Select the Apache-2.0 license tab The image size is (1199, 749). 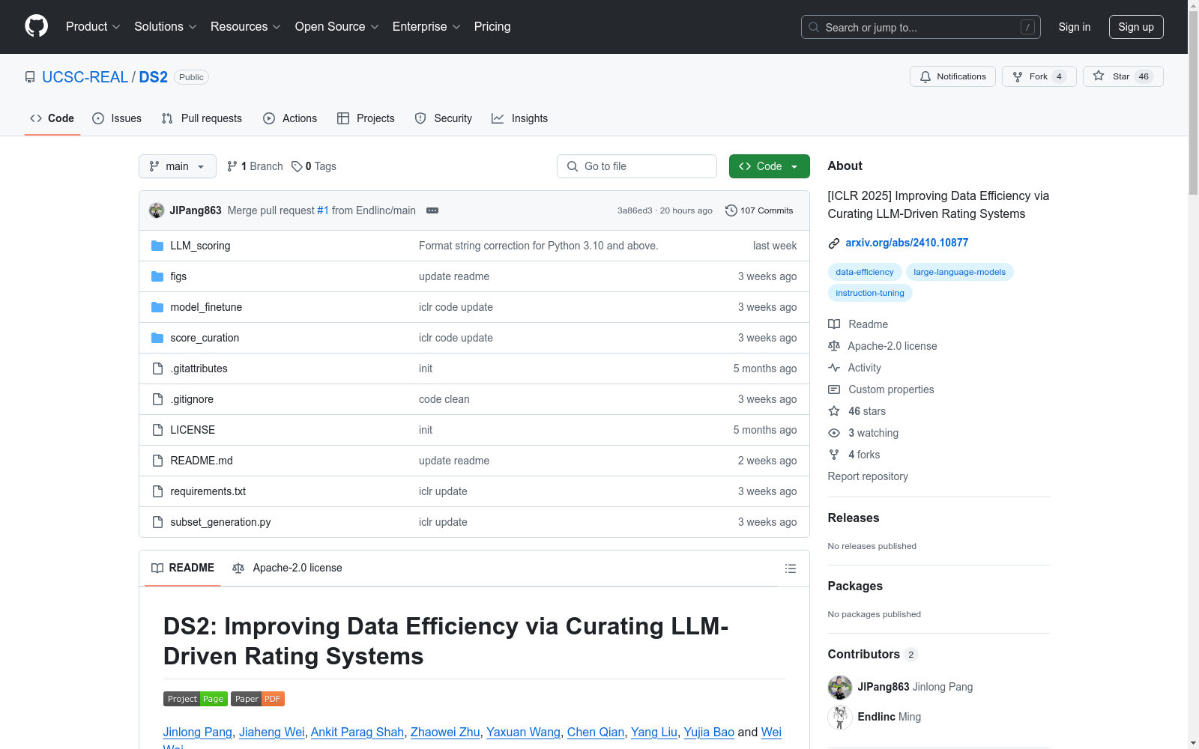pos(287,568)
